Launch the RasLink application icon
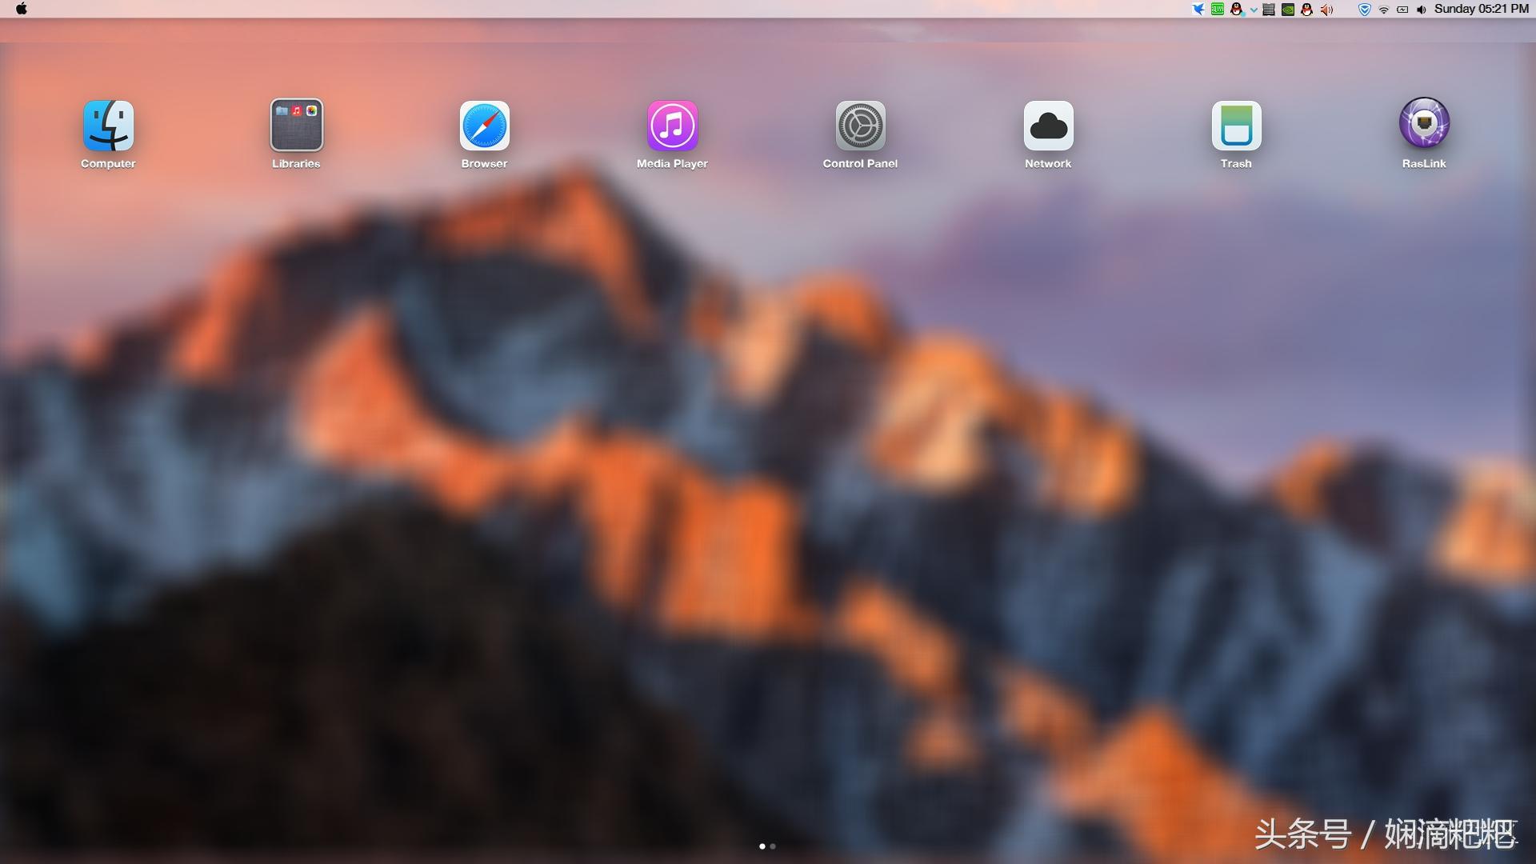The height and width of the screenshot is (864, 1536). point(1424,124)
